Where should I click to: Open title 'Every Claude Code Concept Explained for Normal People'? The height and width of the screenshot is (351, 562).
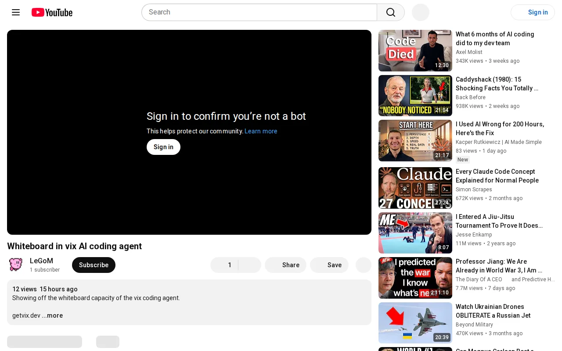tap(497, 176)
